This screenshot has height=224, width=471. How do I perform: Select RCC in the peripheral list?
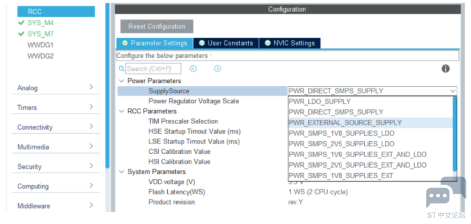point(56,12)
